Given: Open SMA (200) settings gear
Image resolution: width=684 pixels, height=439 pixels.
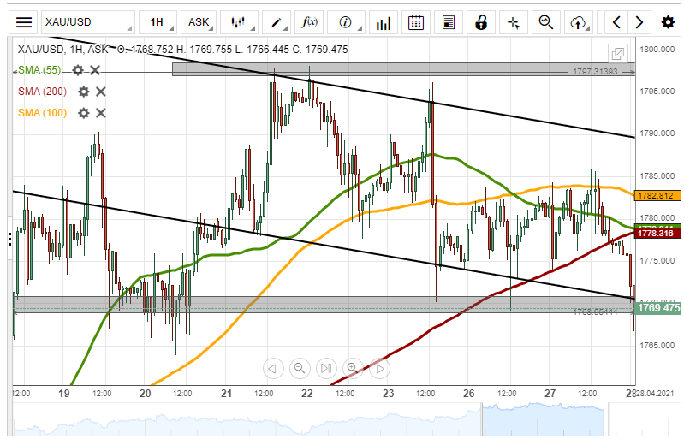Looking at the screenshot, I should point(83,92).
